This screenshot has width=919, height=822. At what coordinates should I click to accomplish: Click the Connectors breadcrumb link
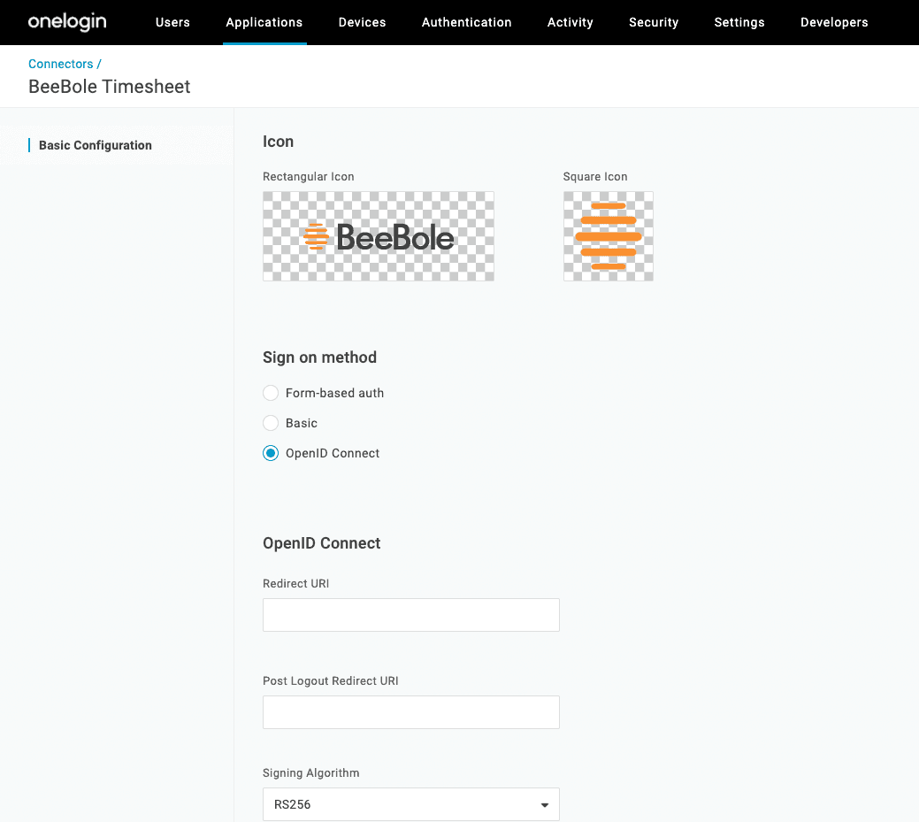pos(60,64)
